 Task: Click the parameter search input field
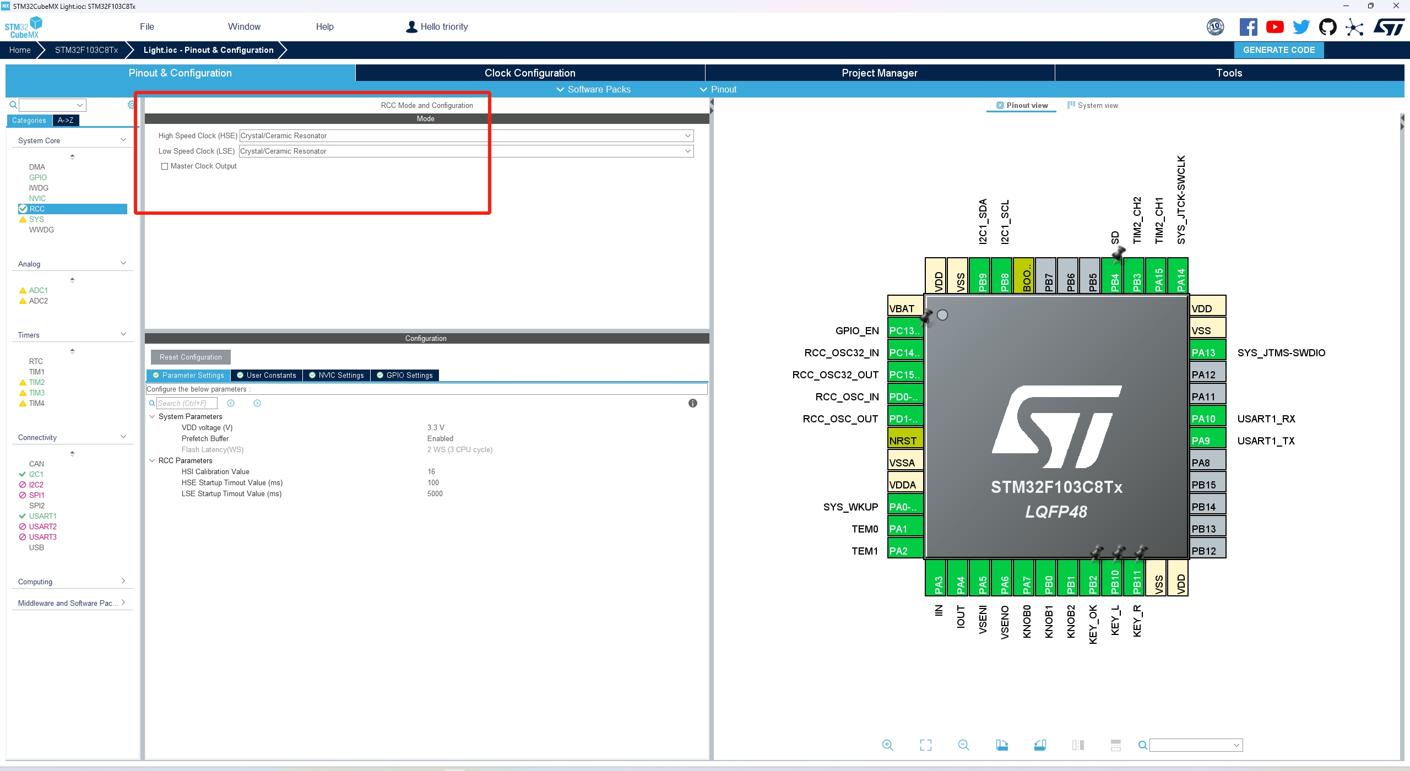click(x=187, y=403)
